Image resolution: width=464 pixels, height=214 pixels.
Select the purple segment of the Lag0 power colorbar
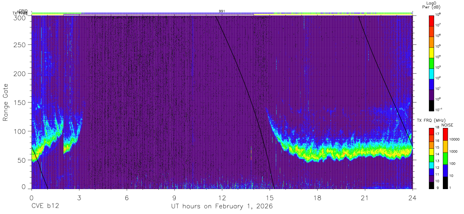click(432, 94)
